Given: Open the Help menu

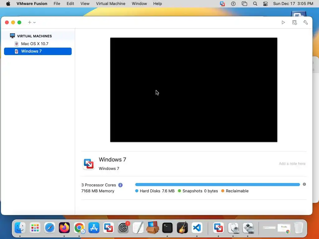Looking at the screenshot, I should 157,4.
